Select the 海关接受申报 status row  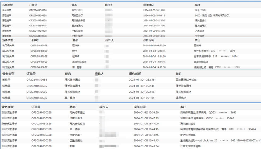coord(78,21)
